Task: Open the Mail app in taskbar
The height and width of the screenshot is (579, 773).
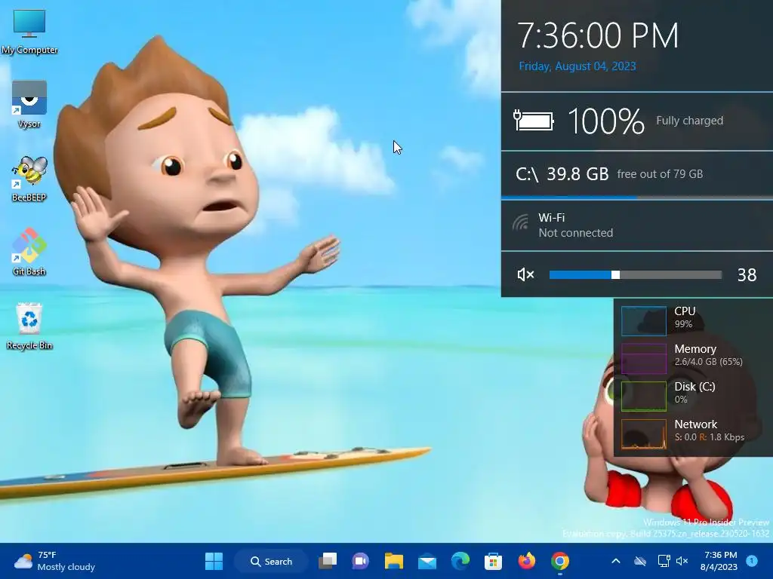Action: (x=427, y=561)
